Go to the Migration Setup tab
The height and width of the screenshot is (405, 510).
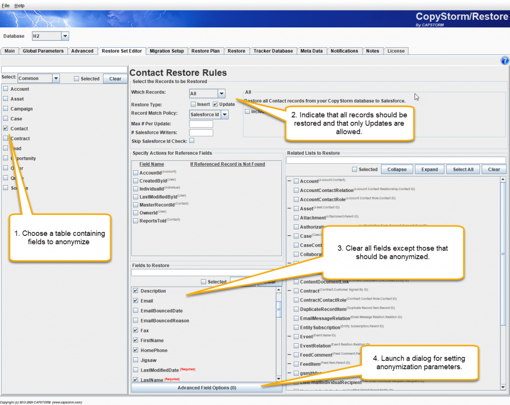tap(166, 51)
